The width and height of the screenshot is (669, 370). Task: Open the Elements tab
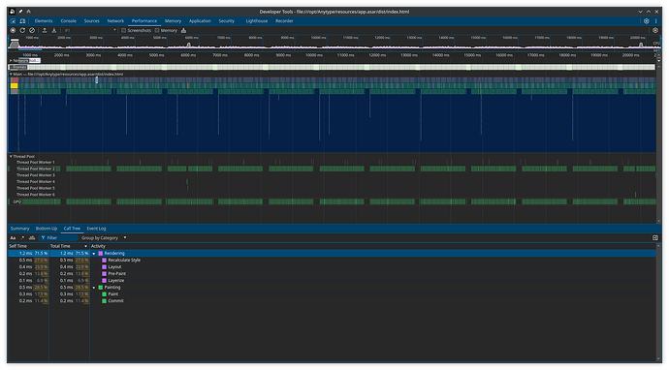point(44,21)
